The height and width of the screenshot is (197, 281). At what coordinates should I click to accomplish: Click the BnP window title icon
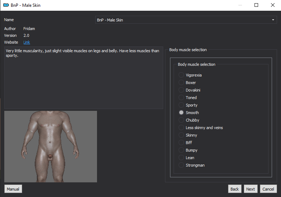(x=6, y=5)
